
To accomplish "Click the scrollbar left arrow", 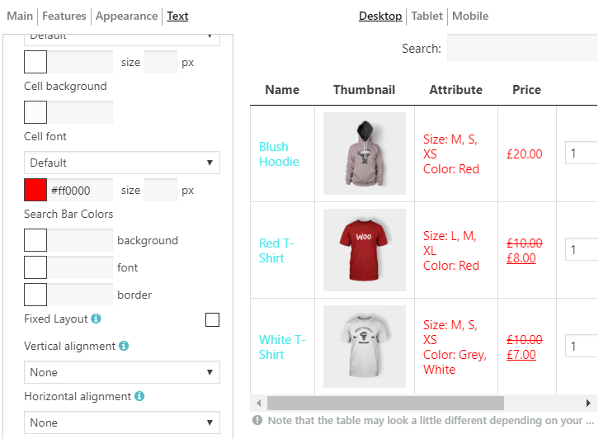I will tap(259, 403).
